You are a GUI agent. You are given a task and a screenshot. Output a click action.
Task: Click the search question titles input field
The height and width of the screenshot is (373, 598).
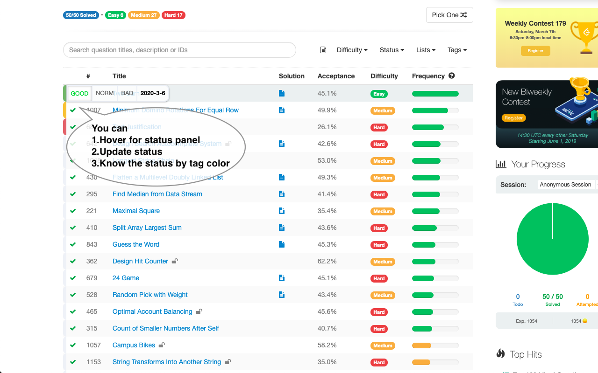[179, 50]
